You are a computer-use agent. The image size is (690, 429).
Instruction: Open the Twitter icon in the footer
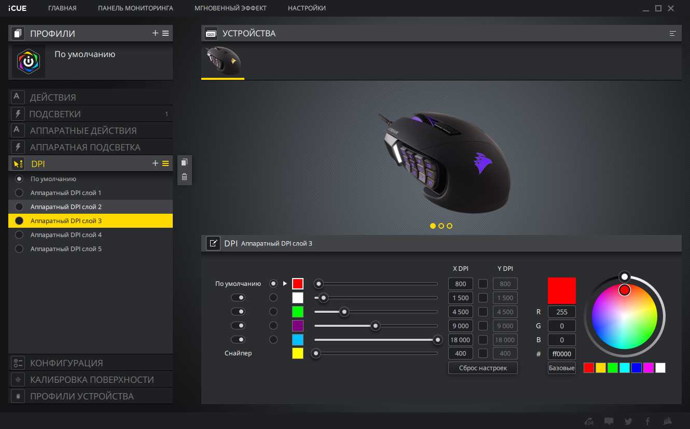628,421
